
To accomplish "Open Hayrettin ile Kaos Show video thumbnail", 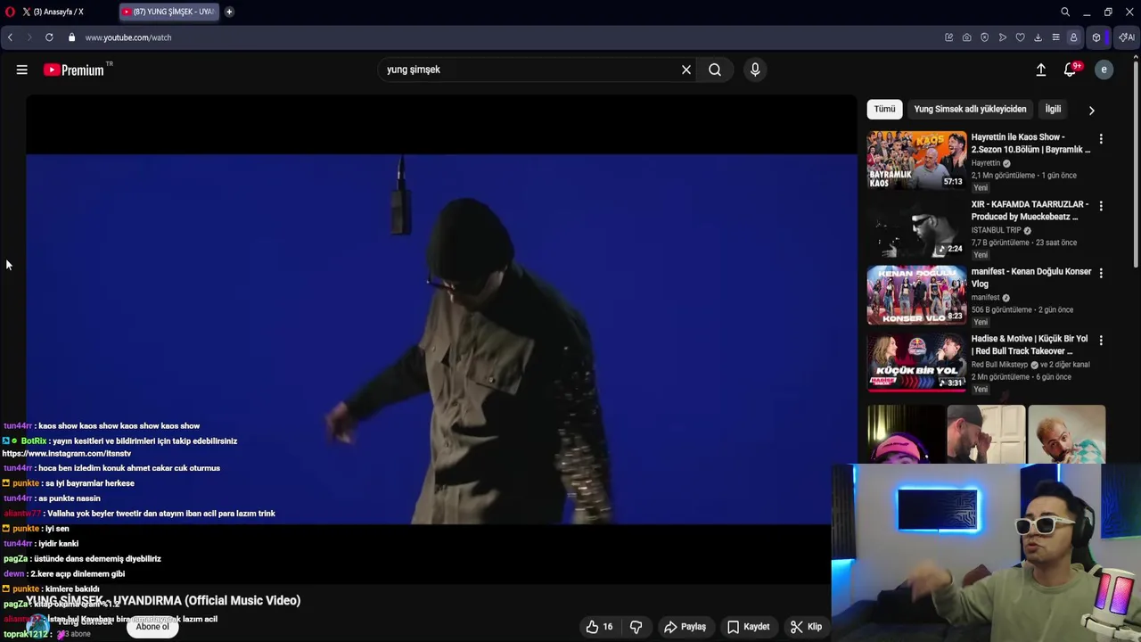I will point(916,160).
